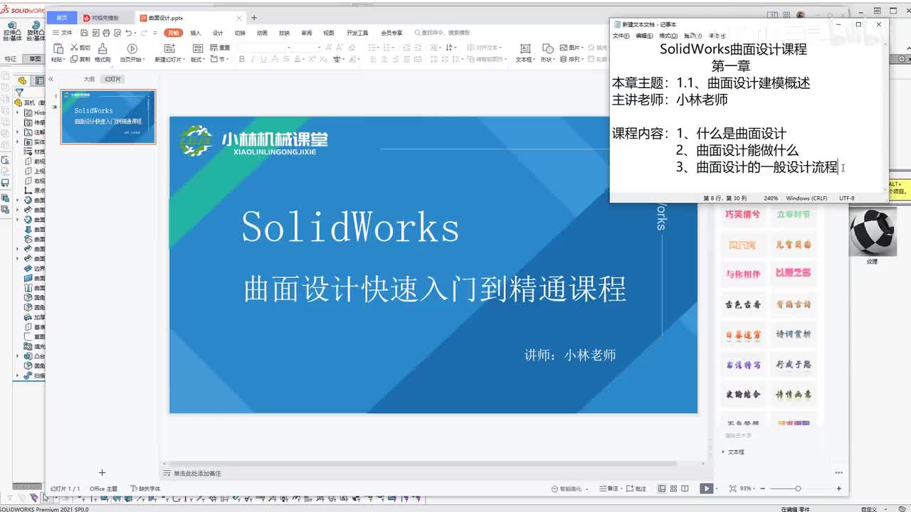Click the Missing Fonts (缺失字体) indicator

[x=145, y=489]
